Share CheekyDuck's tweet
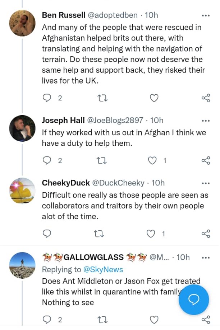 pos(206,234)
